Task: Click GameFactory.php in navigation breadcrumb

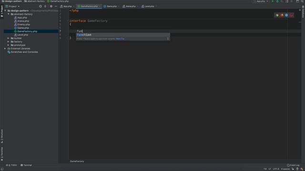Action: pyautogui.click(x=58, y=1)
